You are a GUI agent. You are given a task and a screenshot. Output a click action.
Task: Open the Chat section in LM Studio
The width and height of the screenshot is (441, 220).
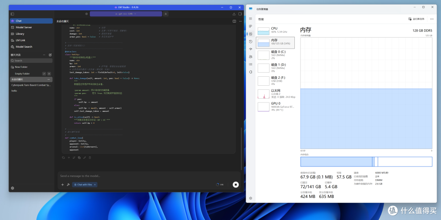[31, 21]
